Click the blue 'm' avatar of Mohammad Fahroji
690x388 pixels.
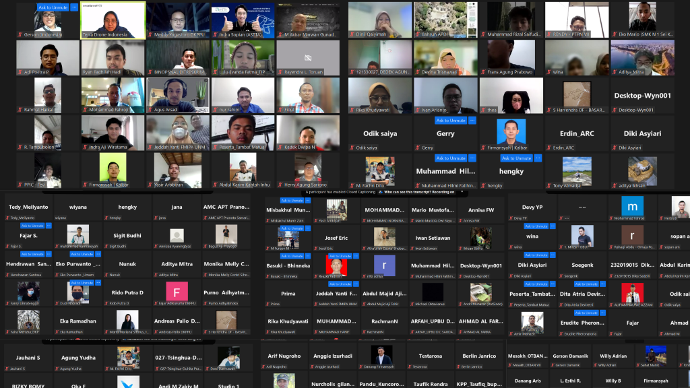click(x=632, y=206)
